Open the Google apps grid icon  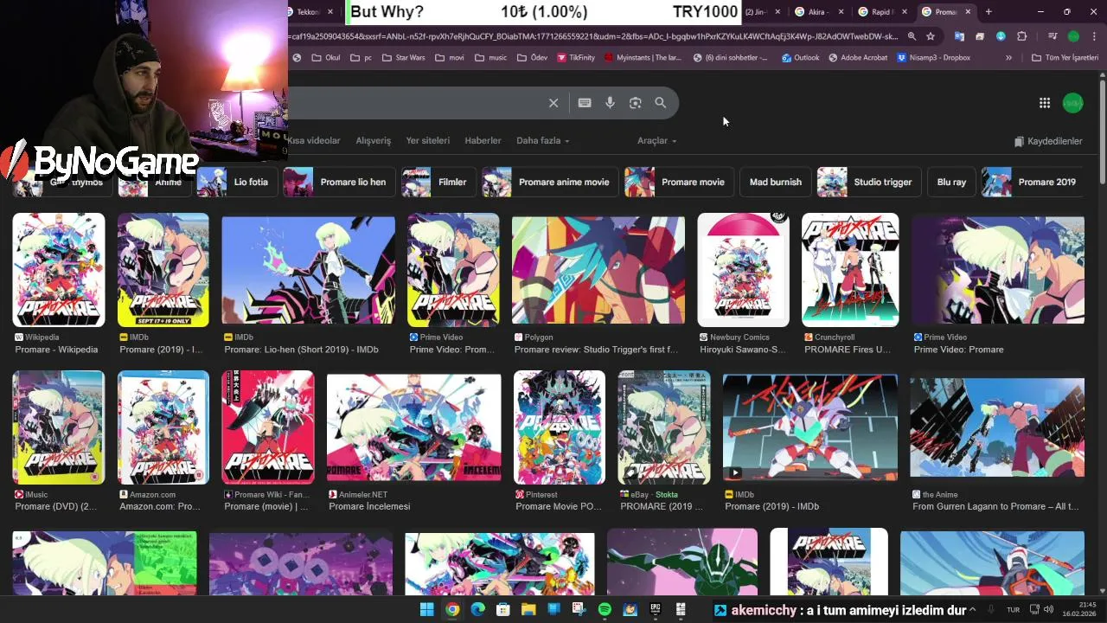(x=1045, y=103)
